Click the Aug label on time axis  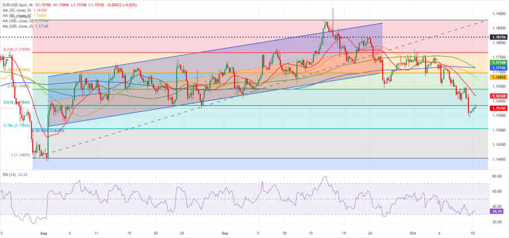click(x=44, y=233)
